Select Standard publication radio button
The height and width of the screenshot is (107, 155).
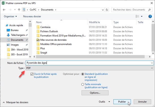(x=83, y=74)
